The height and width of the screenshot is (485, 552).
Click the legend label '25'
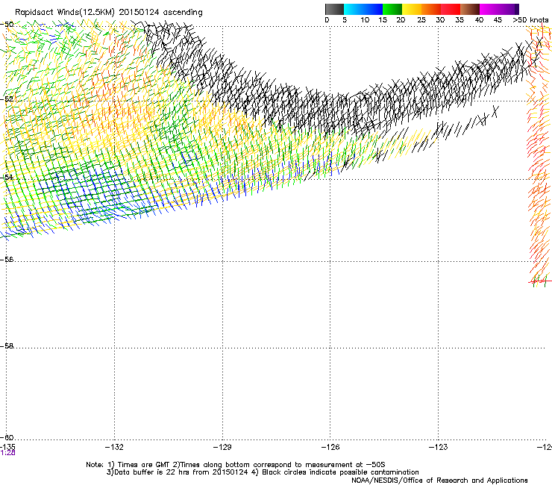(421, 20)
